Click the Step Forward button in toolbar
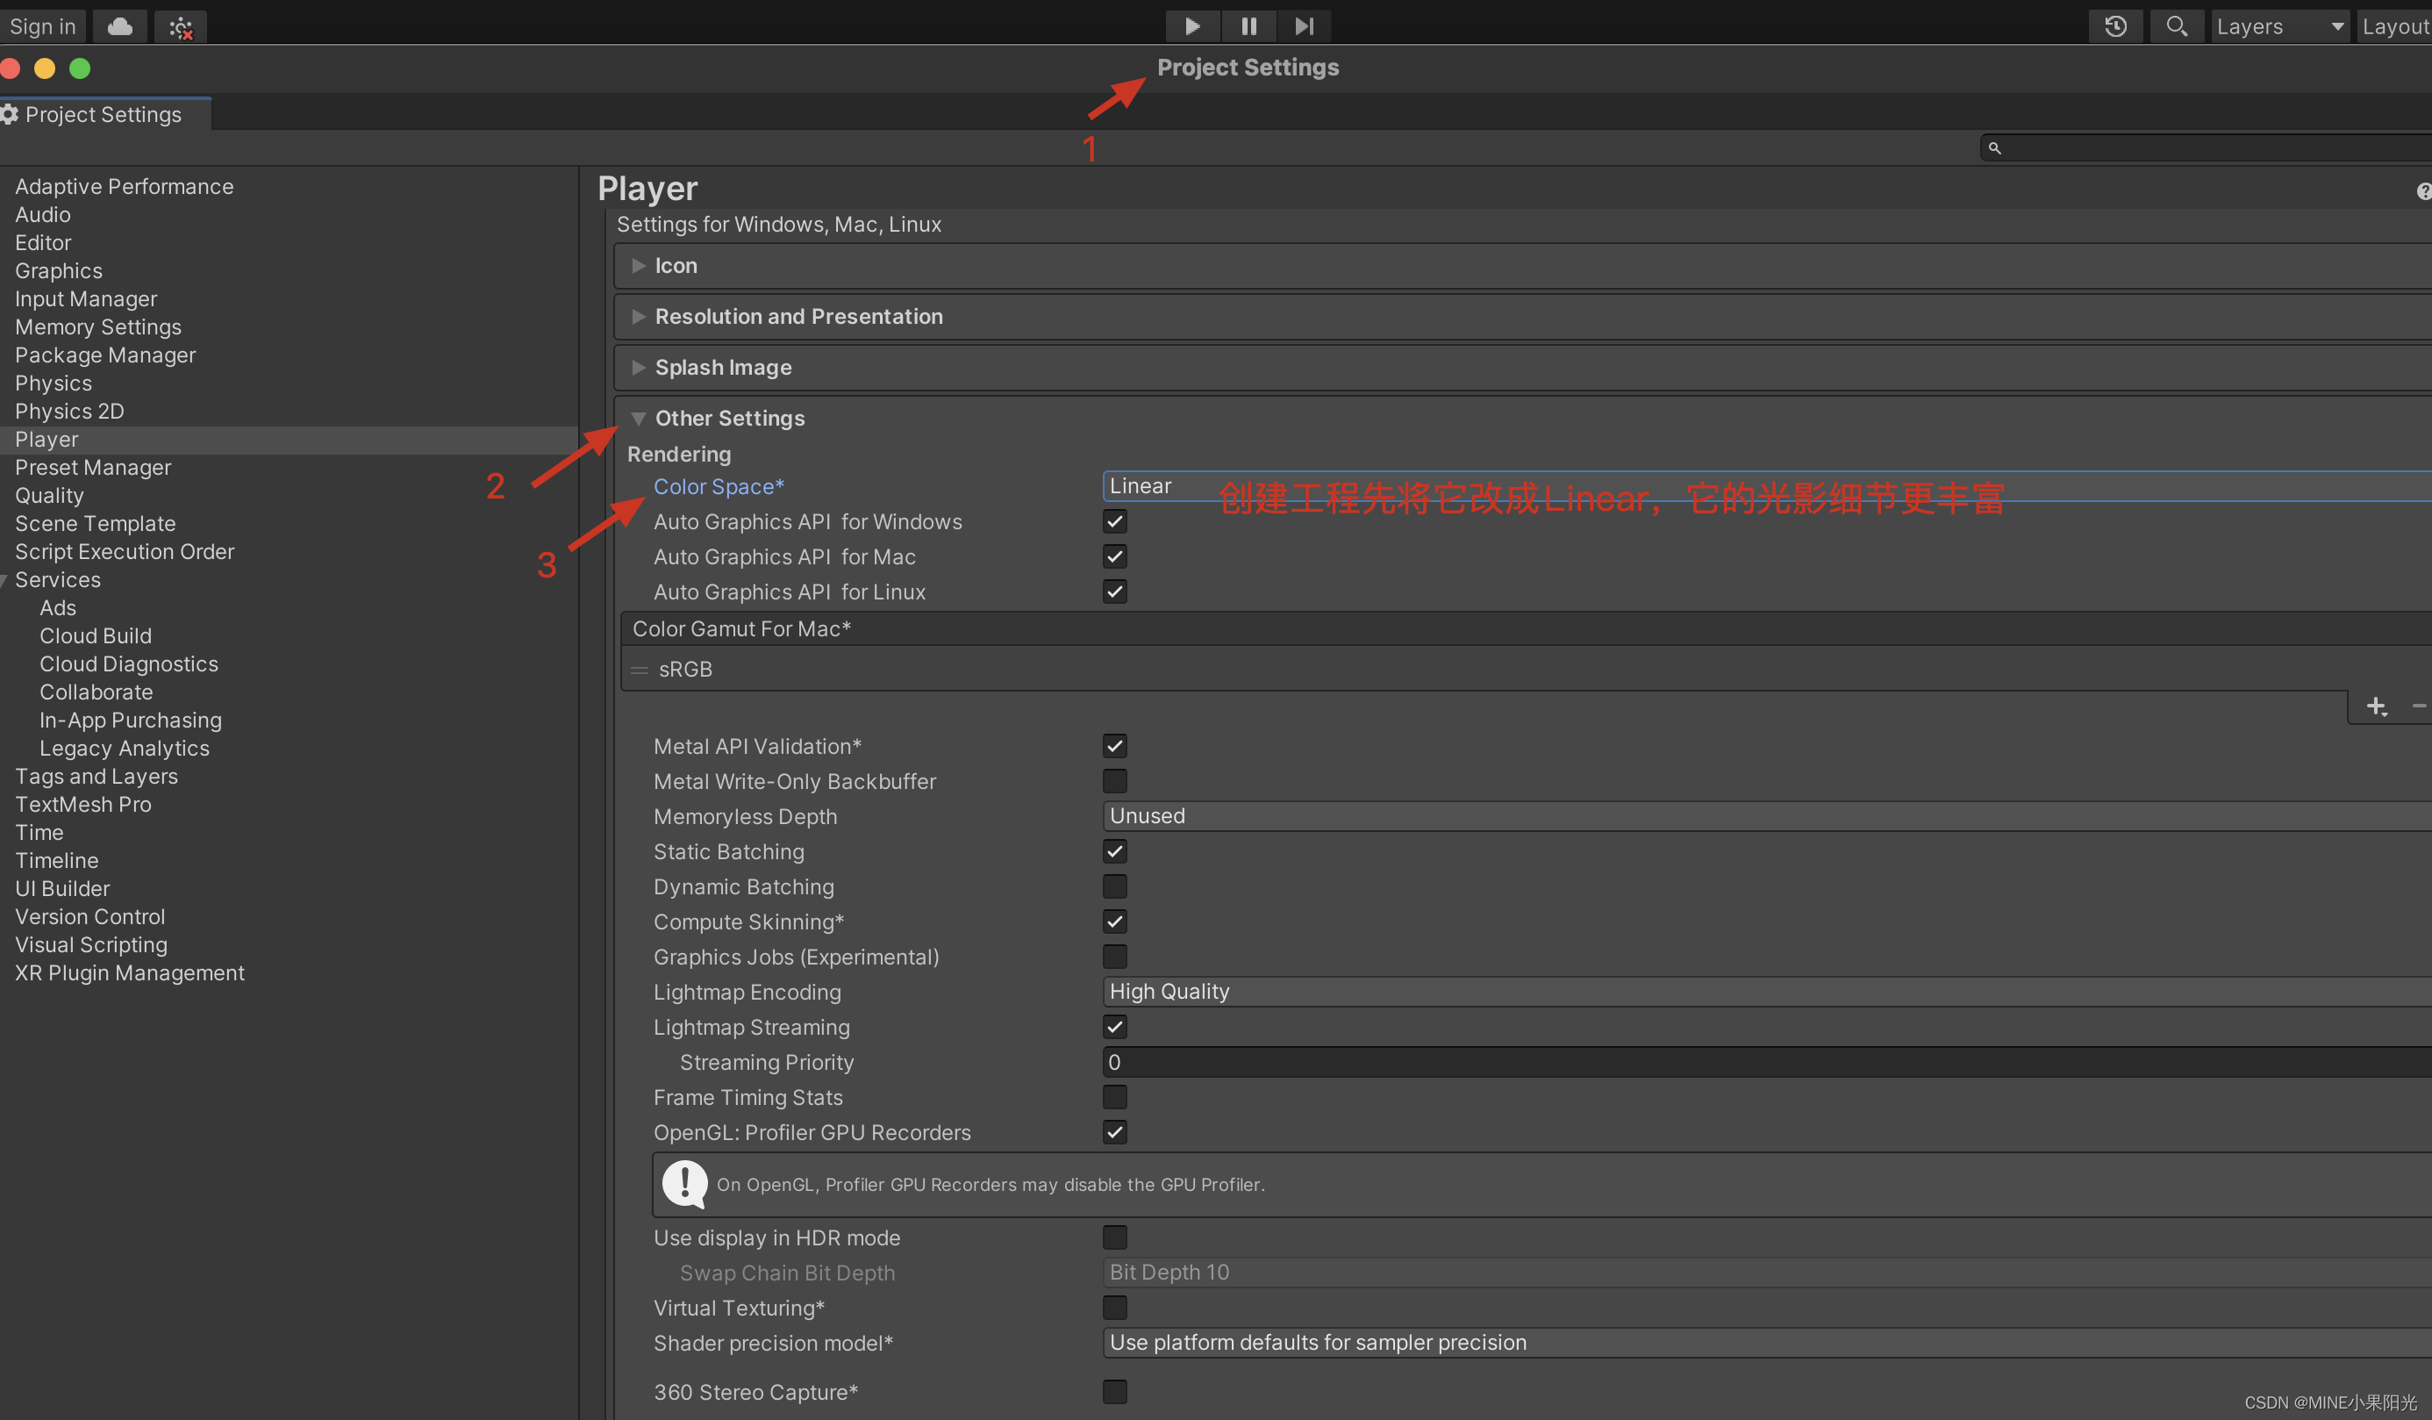This screenshot has height=1420, width=2432. pos(1301,24)
